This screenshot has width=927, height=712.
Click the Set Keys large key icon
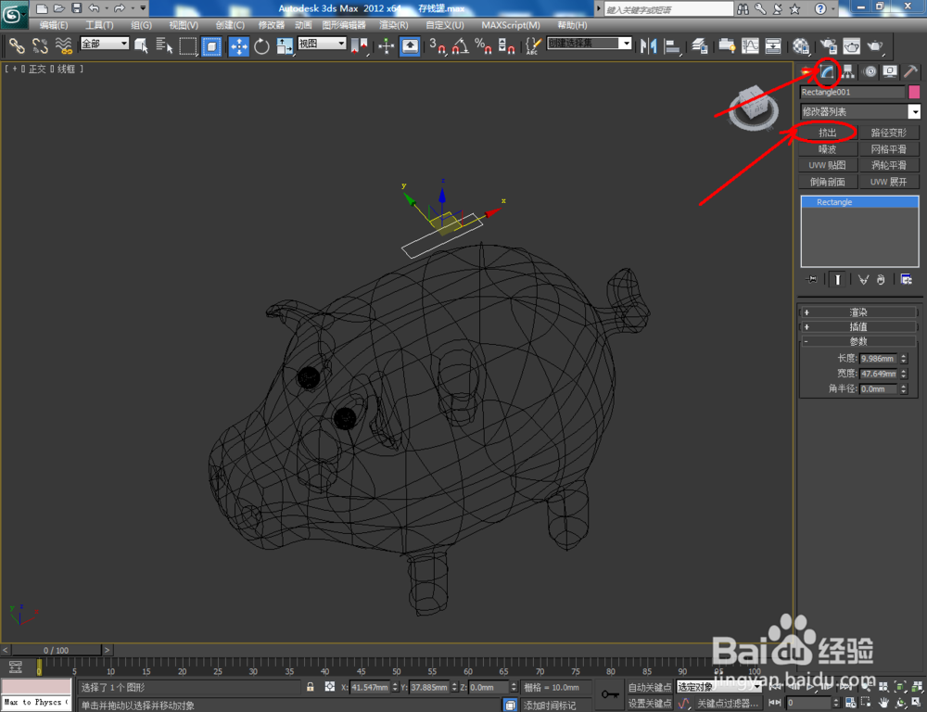(x=610, y=694)
